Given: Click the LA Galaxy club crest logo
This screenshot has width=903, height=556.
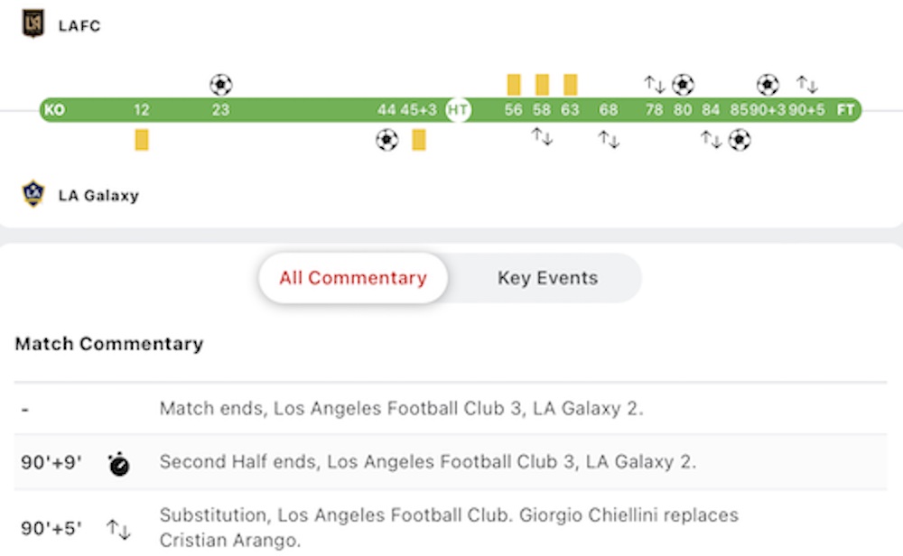Looking at the screenshot, I should pyautogui.click(x=33, y=193).
